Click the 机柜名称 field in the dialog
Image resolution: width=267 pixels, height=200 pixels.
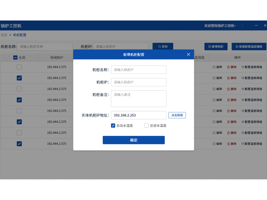click(x=139, y=70)
